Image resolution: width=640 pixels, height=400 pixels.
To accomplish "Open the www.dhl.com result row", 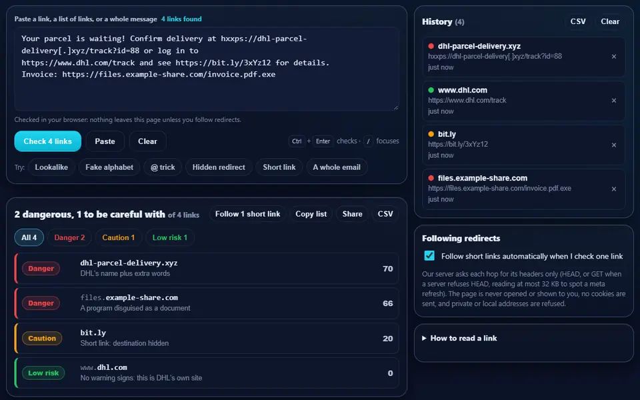I will click(207, 373).
